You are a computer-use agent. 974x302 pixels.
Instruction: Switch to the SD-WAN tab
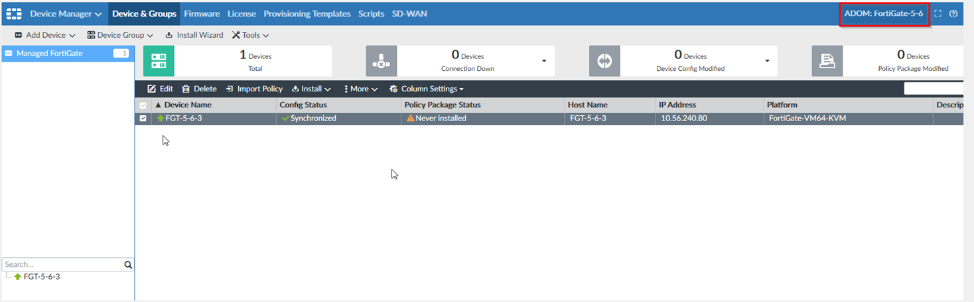(409, 13)
